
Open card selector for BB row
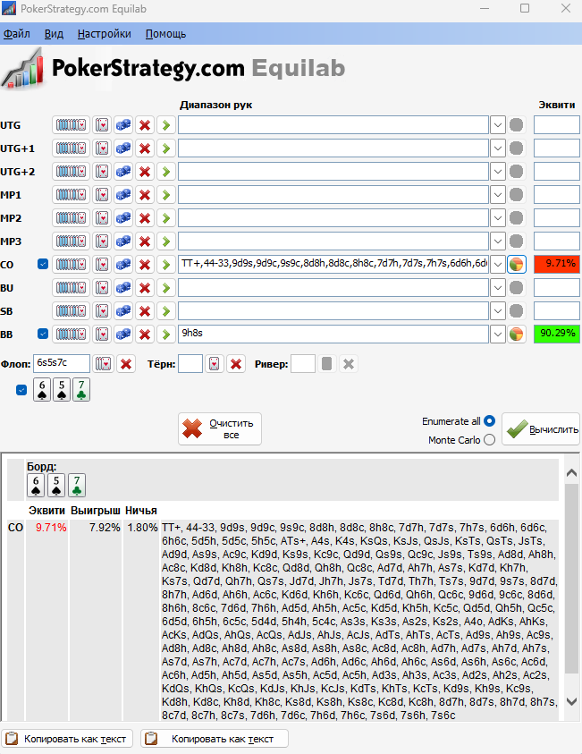(x=102, y=335)
